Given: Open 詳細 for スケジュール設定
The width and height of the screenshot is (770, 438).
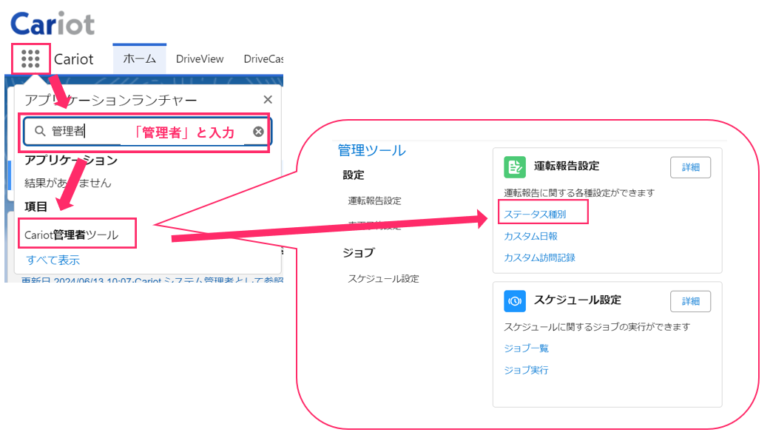Looking at the screenshot, I should [x=690, y=301].
